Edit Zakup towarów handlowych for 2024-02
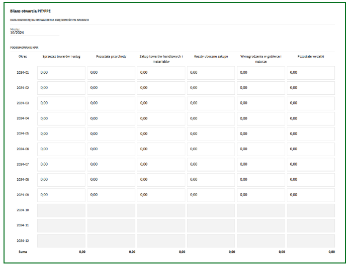This screenshot has height=266, width=350. (x=161, y=88)
